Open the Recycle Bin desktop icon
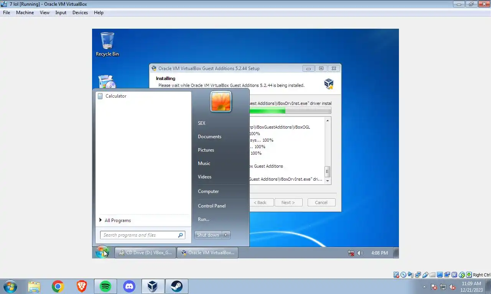 tap(107, 44)
